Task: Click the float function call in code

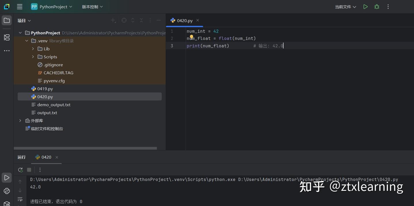Action: [225, 38]
